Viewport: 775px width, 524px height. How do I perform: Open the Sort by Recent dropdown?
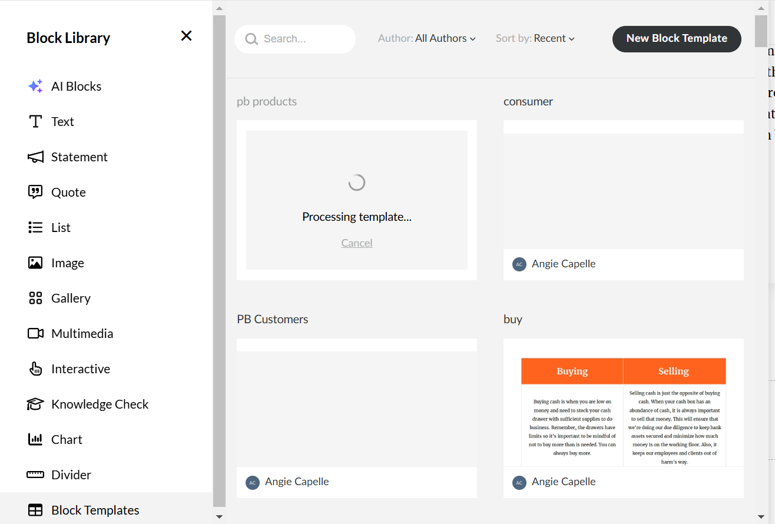pyautogui.click(x=535, y=38)
